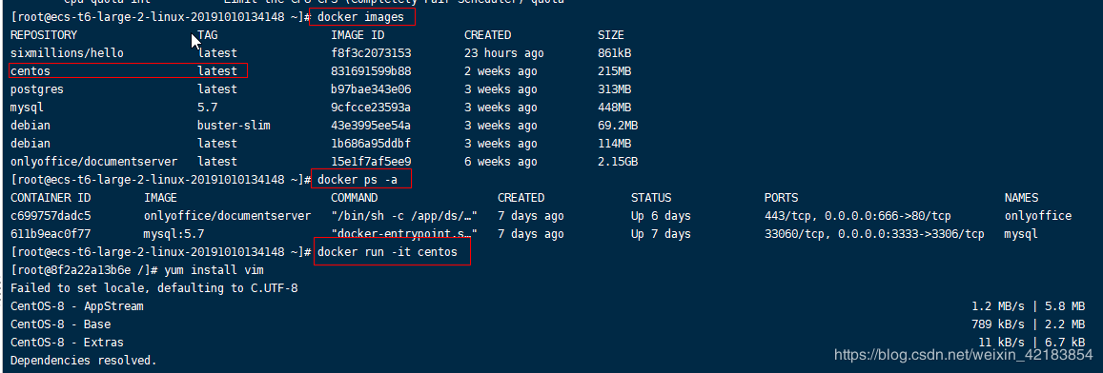Image resolution: width=1103 pixels, height=373 pixels.
Task: Click the 'yum install vim' command
Action: (x=214, y=270)
